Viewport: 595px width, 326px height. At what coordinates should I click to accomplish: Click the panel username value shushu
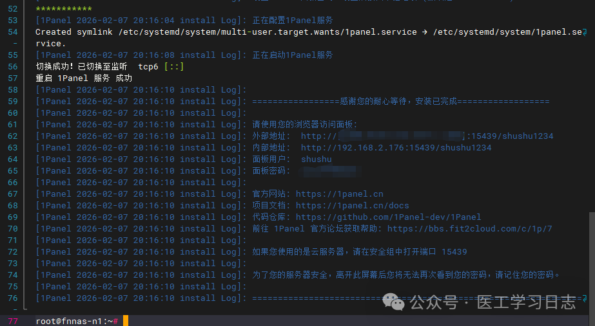(317, 159)
